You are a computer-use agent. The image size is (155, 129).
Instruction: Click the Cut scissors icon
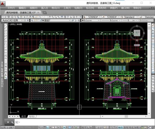(x=24, y=17)
